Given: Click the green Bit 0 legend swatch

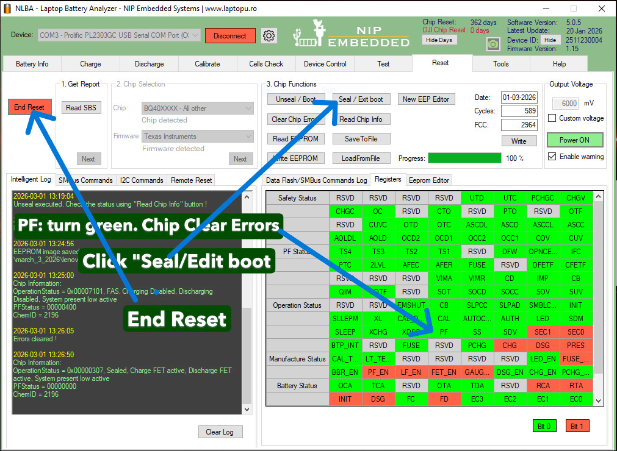Looking at the screenshot, I should coord(544,426).
